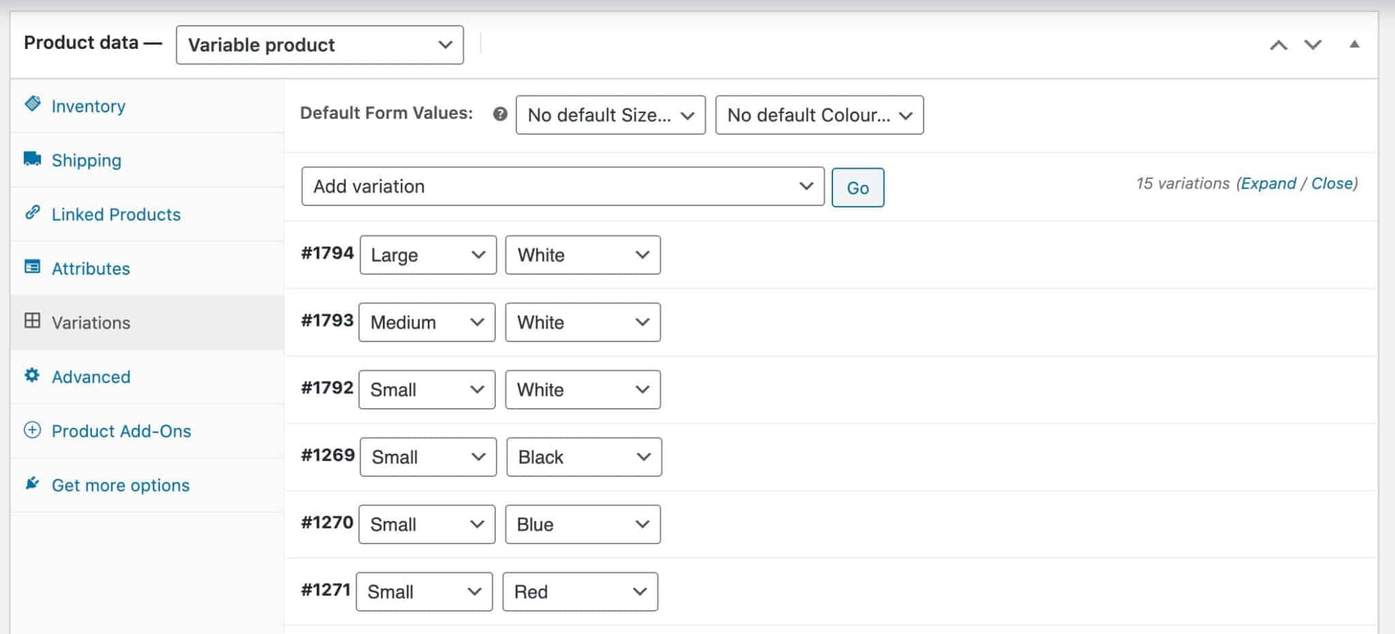Click the Get more options plug icon
The width and height of the screenshot is (1395, 634).
coord(32,484)
